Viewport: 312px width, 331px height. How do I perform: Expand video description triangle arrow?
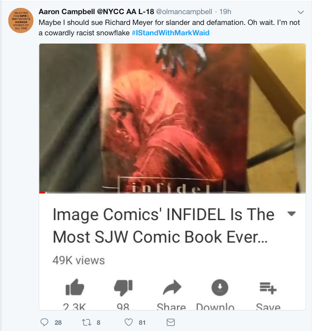[292, 213]
